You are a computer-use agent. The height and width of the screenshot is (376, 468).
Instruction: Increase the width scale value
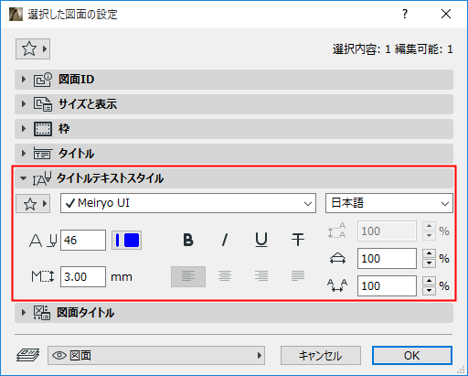(x=430, y=253)
